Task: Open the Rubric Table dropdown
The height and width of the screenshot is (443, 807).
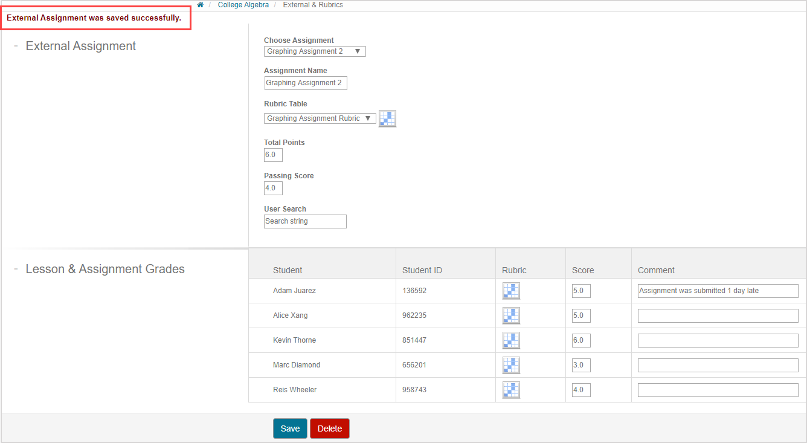Action: point(320,118)
